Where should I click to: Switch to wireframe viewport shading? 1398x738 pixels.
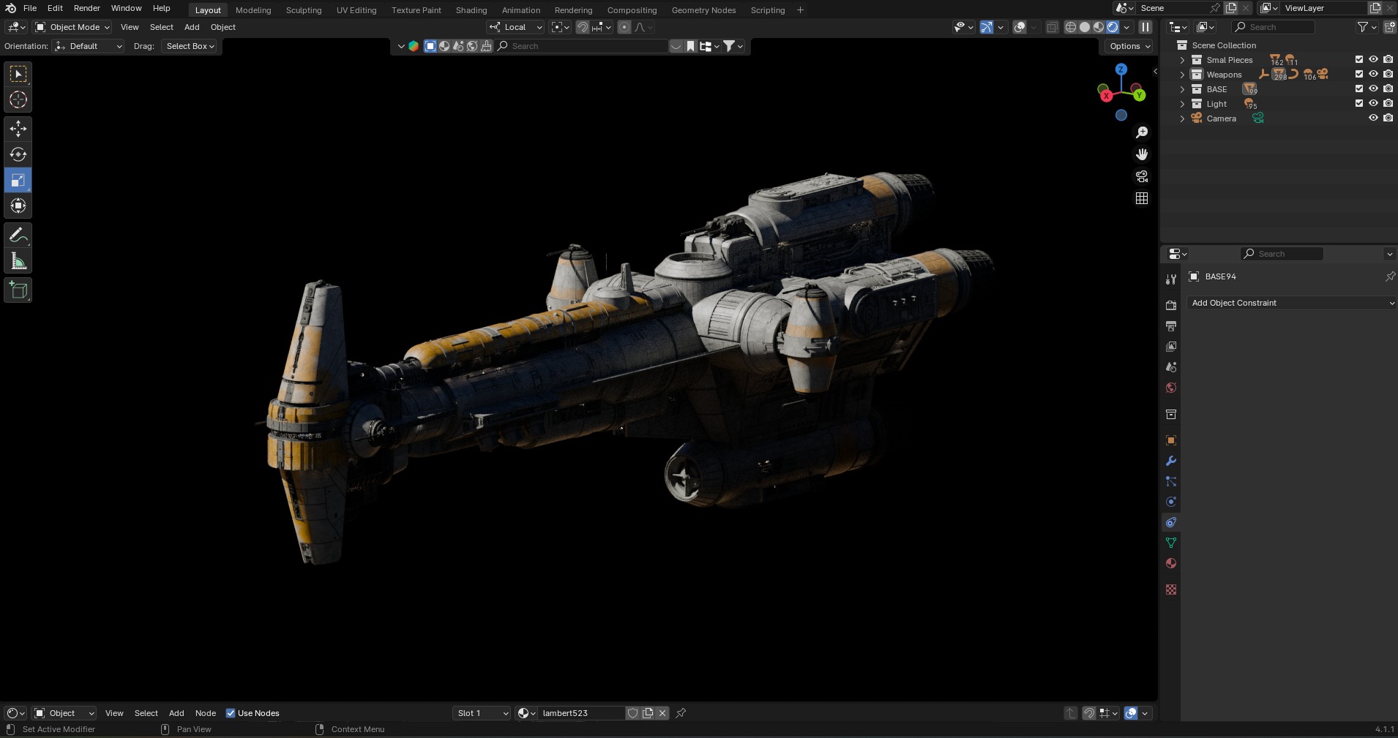[1071, 27]
